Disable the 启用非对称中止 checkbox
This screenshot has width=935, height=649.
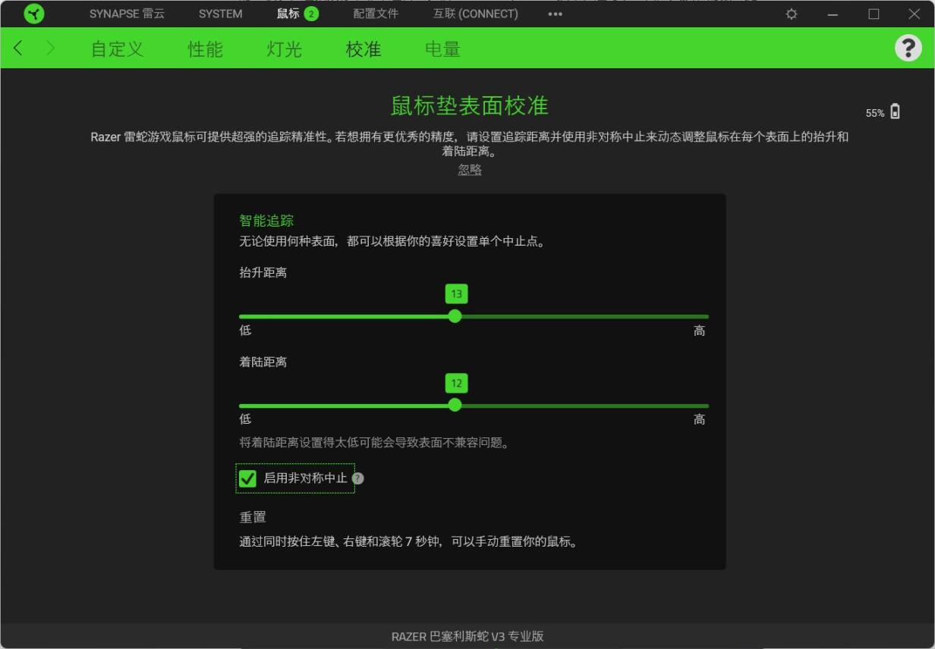(x=246, y=478)
